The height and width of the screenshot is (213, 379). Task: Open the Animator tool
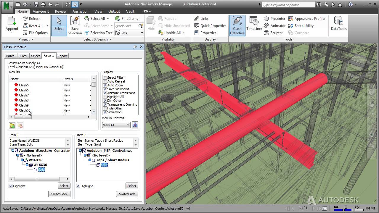(x=275, y=26)
